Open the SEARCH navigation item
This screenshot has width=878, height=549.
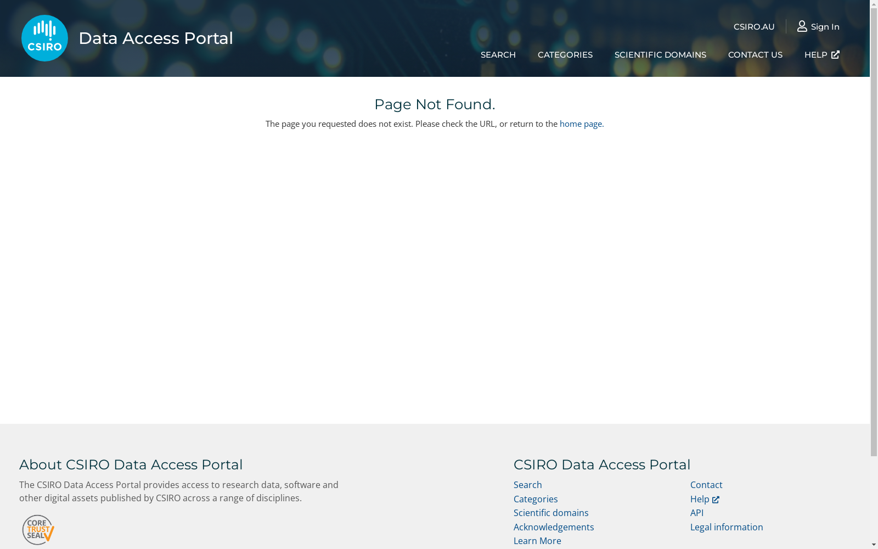click(498, 54)
